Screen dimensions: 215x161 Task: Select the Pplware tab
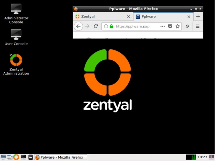click(x=160, y=17)
